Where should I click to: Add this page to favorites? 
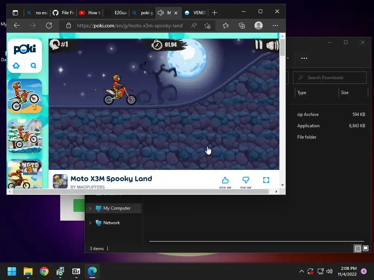(x=207, y=26)
